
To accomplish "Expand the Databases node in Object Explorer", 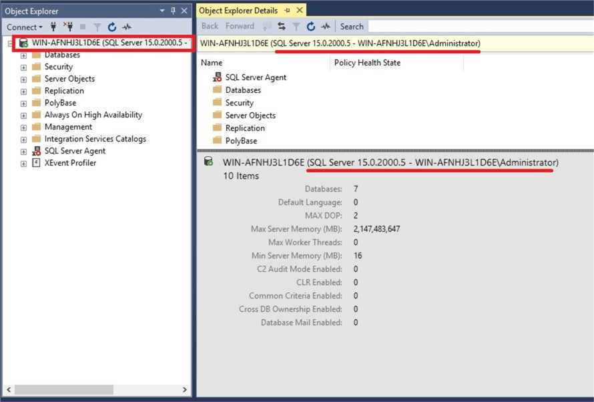I will pyautogui.click(x=23, y=55).
